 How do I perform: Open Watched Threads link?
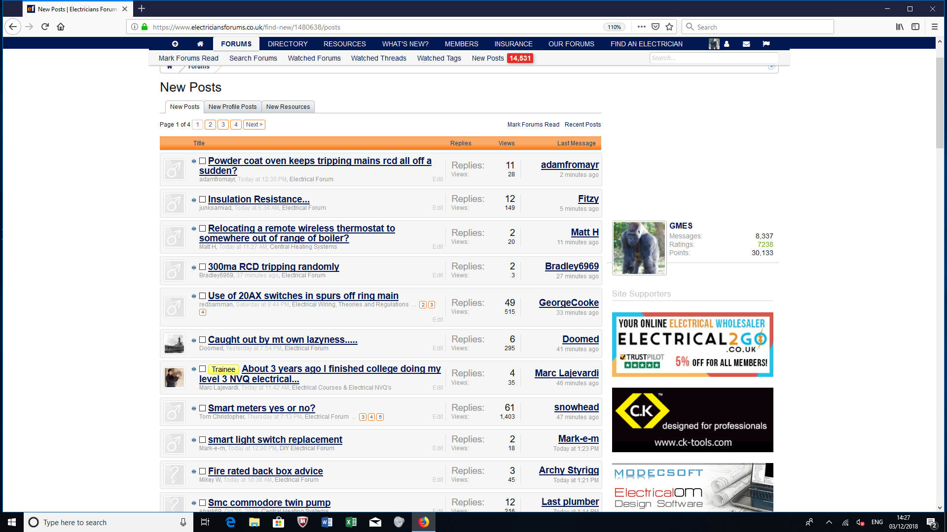click(379, 58)
